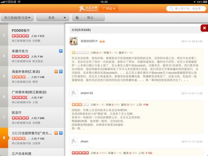The height and width of the screenshot is (156, 208).
Task: Click blue badge icon on 串屋巧克力
Action: [61, 51]
